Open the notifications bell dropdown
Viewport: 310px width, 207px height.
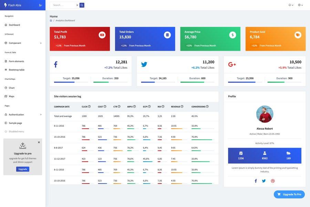(290, 4)
